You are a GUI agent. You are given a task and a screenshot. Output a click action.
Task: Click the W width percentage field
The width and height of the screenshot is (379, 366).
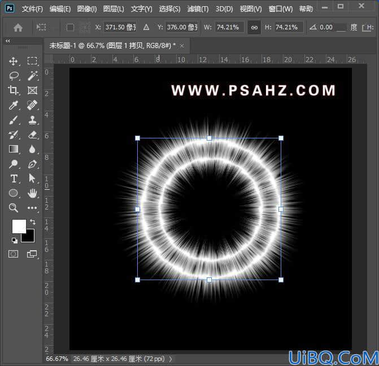(x=229, y=27)
